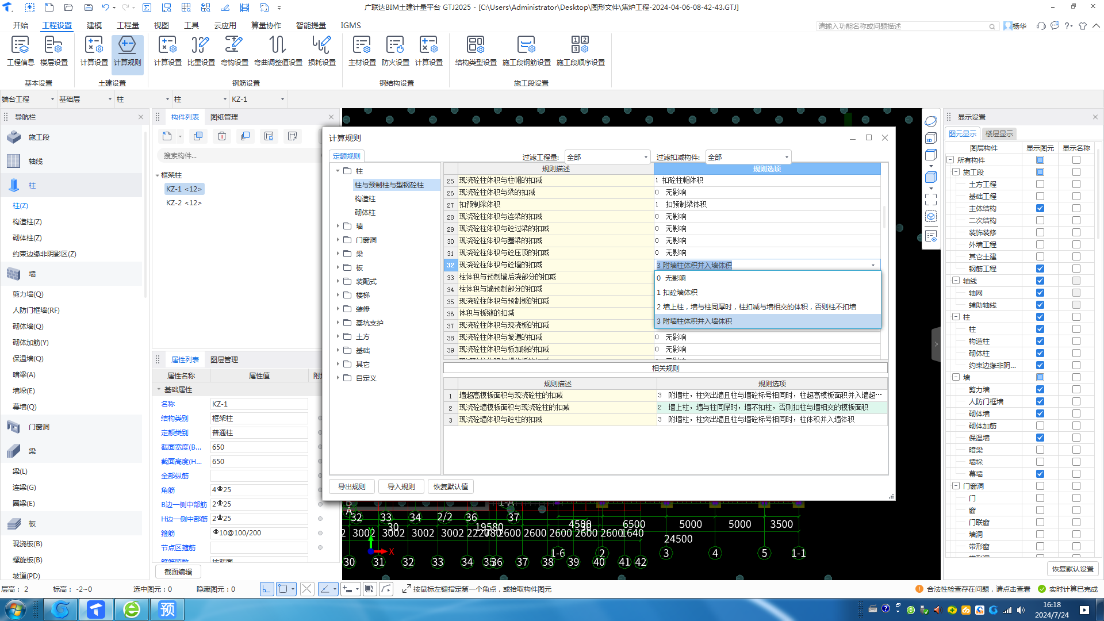Click the 截面宽度 value field 650
The image size is (1104, 621).
click(259, 447)
